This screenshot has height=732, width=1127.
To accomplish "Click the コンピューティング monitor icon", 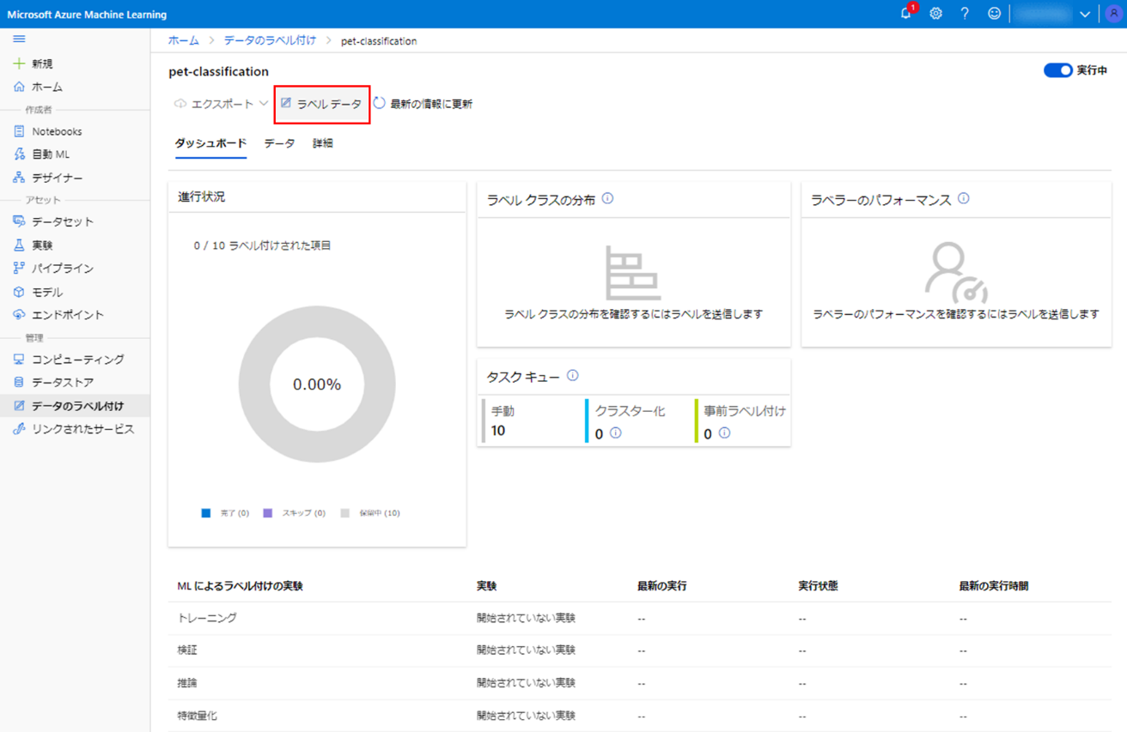I will point(19,359).
